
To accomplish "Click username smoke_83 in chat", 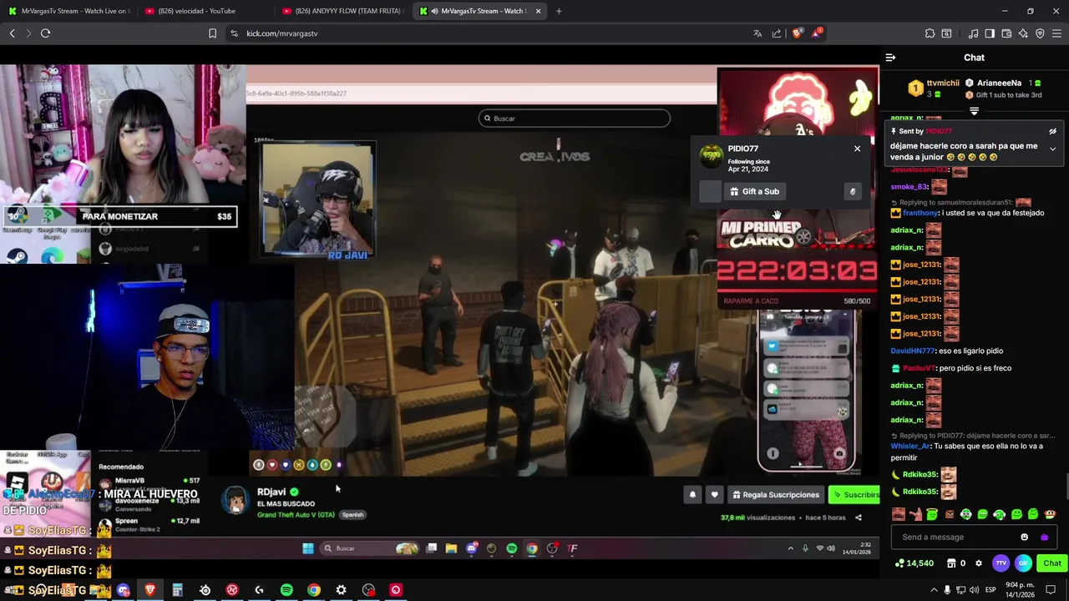I will 909,187.
